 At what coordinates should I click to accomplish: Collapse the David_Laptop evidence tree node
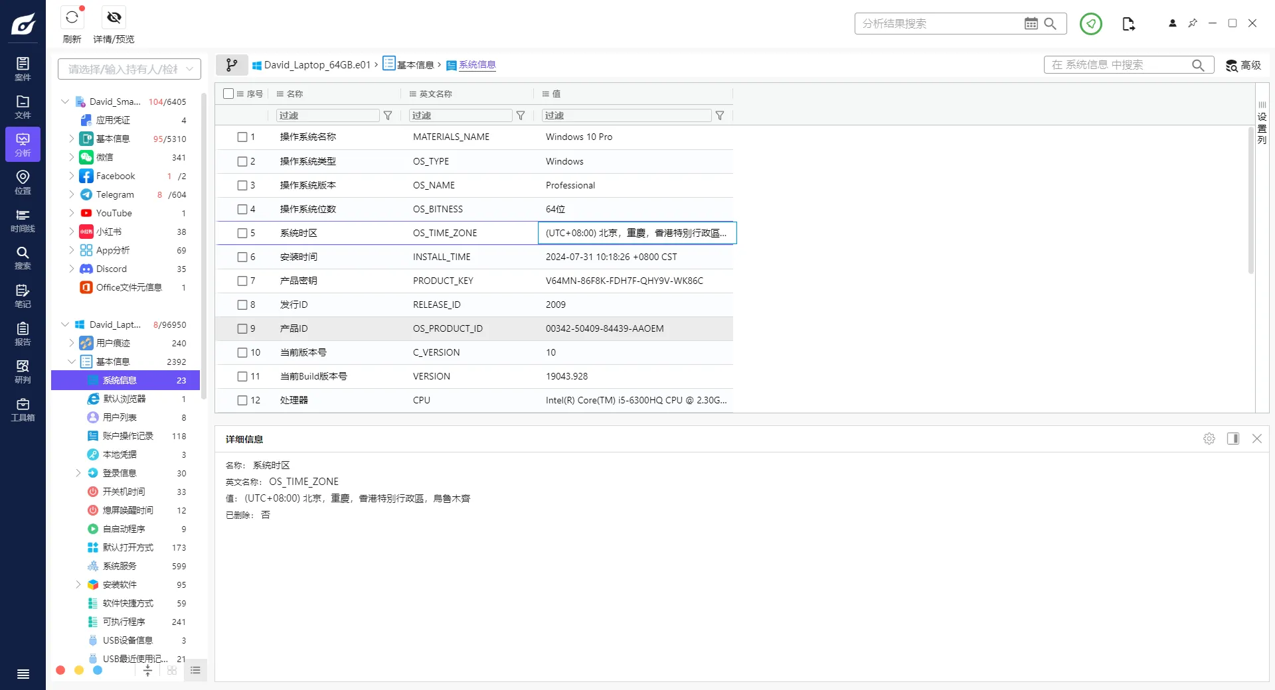[x=65, y=324]
